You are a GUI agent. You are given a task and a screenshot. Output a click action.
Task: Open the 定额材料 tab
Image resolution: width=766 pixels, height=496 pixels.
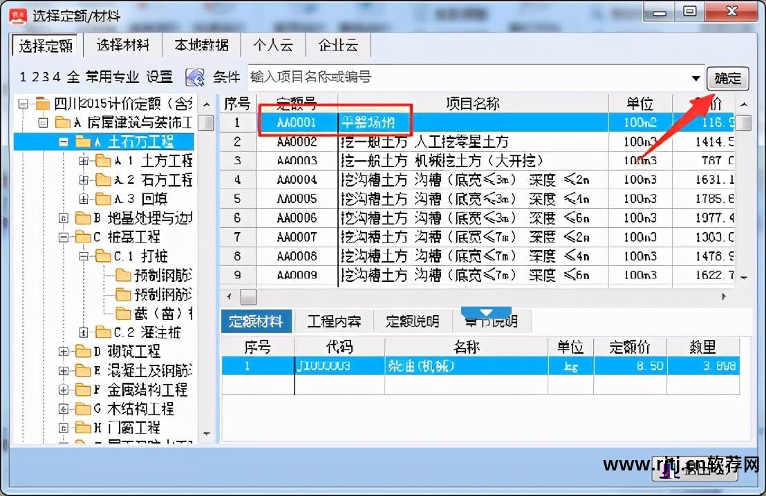[256, 321]
